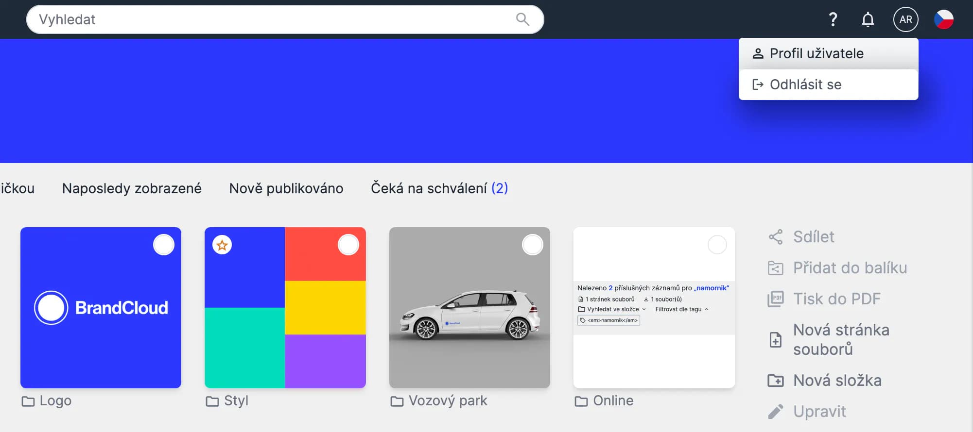Click Přidat do balíku action

tap(850, 268)
